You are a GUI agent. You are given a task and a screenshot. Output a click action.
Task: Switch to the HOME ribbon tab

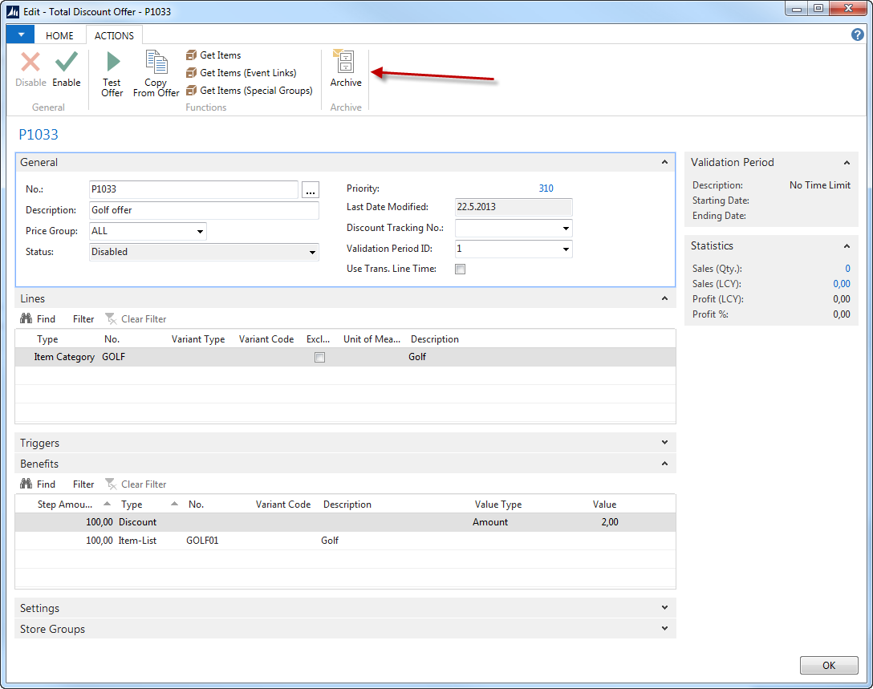pyautogui.click(x=59, y=35)
